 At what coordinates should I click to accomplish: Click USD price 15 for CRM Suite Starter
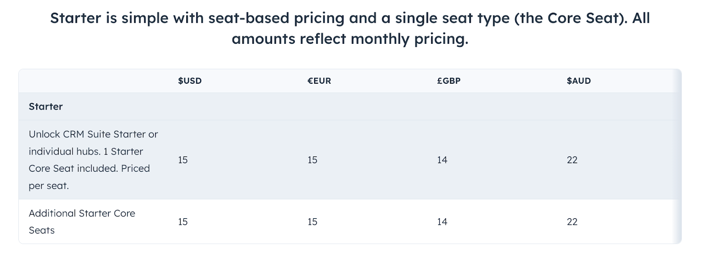click(x=183, y=160)
